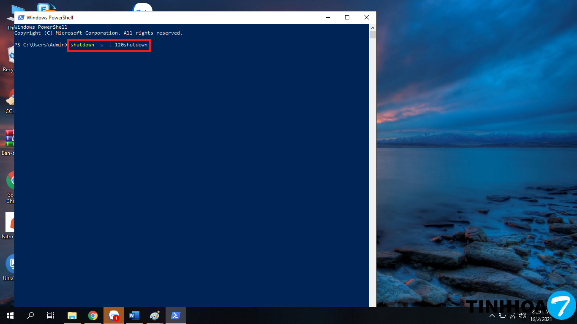Click the PowerShell scrollbar up arrow
Image resolution: width=577 pixels, height=324 pixels.
pos(373,27)
